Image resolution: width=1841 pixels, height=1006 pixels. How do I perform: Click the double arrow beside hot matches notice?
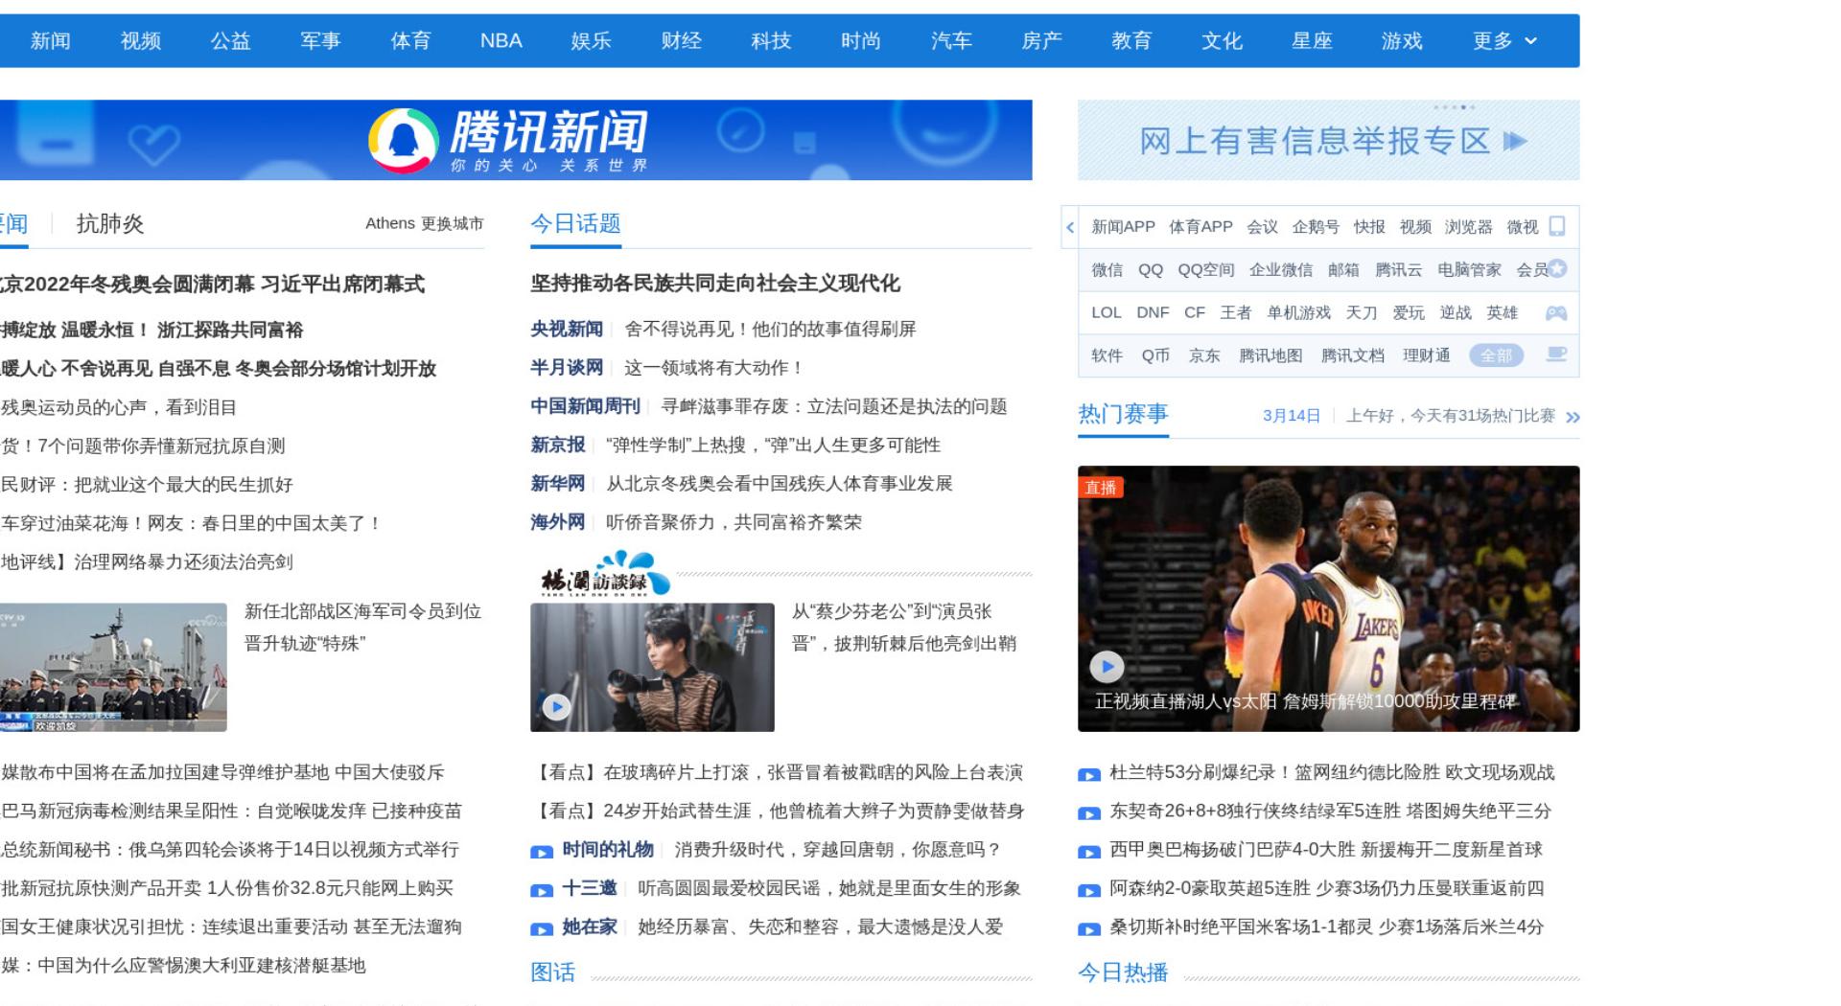(1573, 417)
